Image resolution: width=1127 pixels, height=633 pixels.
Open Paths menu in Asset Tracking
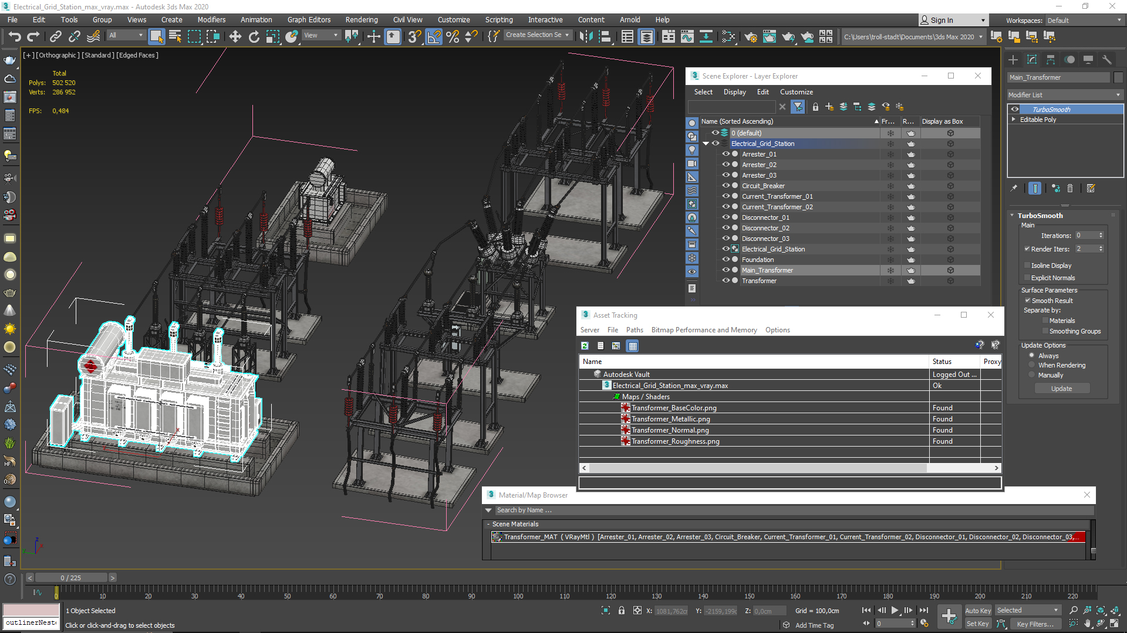[635, 330]
